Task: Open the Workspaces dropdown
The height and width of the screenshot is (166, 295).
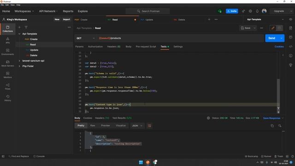Action: coord(24,11)
